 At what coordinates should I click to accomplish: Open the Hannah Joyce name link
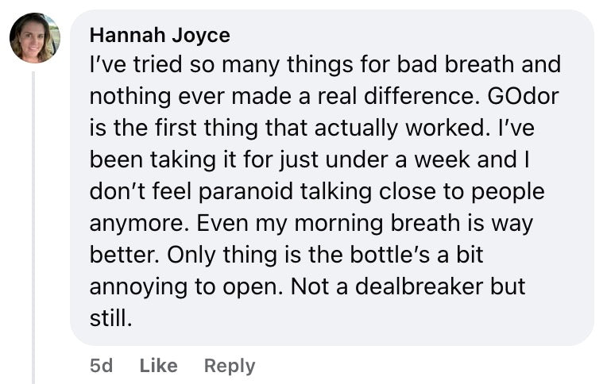pyautogui.click(x=160, y=35)
